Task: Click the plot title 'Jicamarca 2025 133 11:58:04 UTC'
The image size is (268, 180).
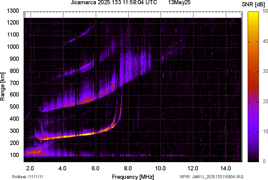Action: (114, 2)
